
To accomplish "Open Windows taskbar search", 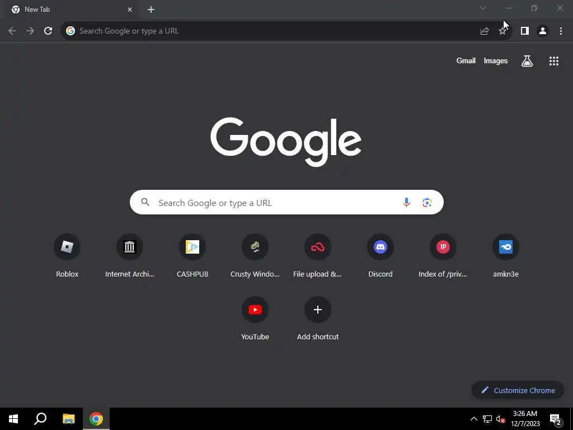I will click(x=40, y=419).
